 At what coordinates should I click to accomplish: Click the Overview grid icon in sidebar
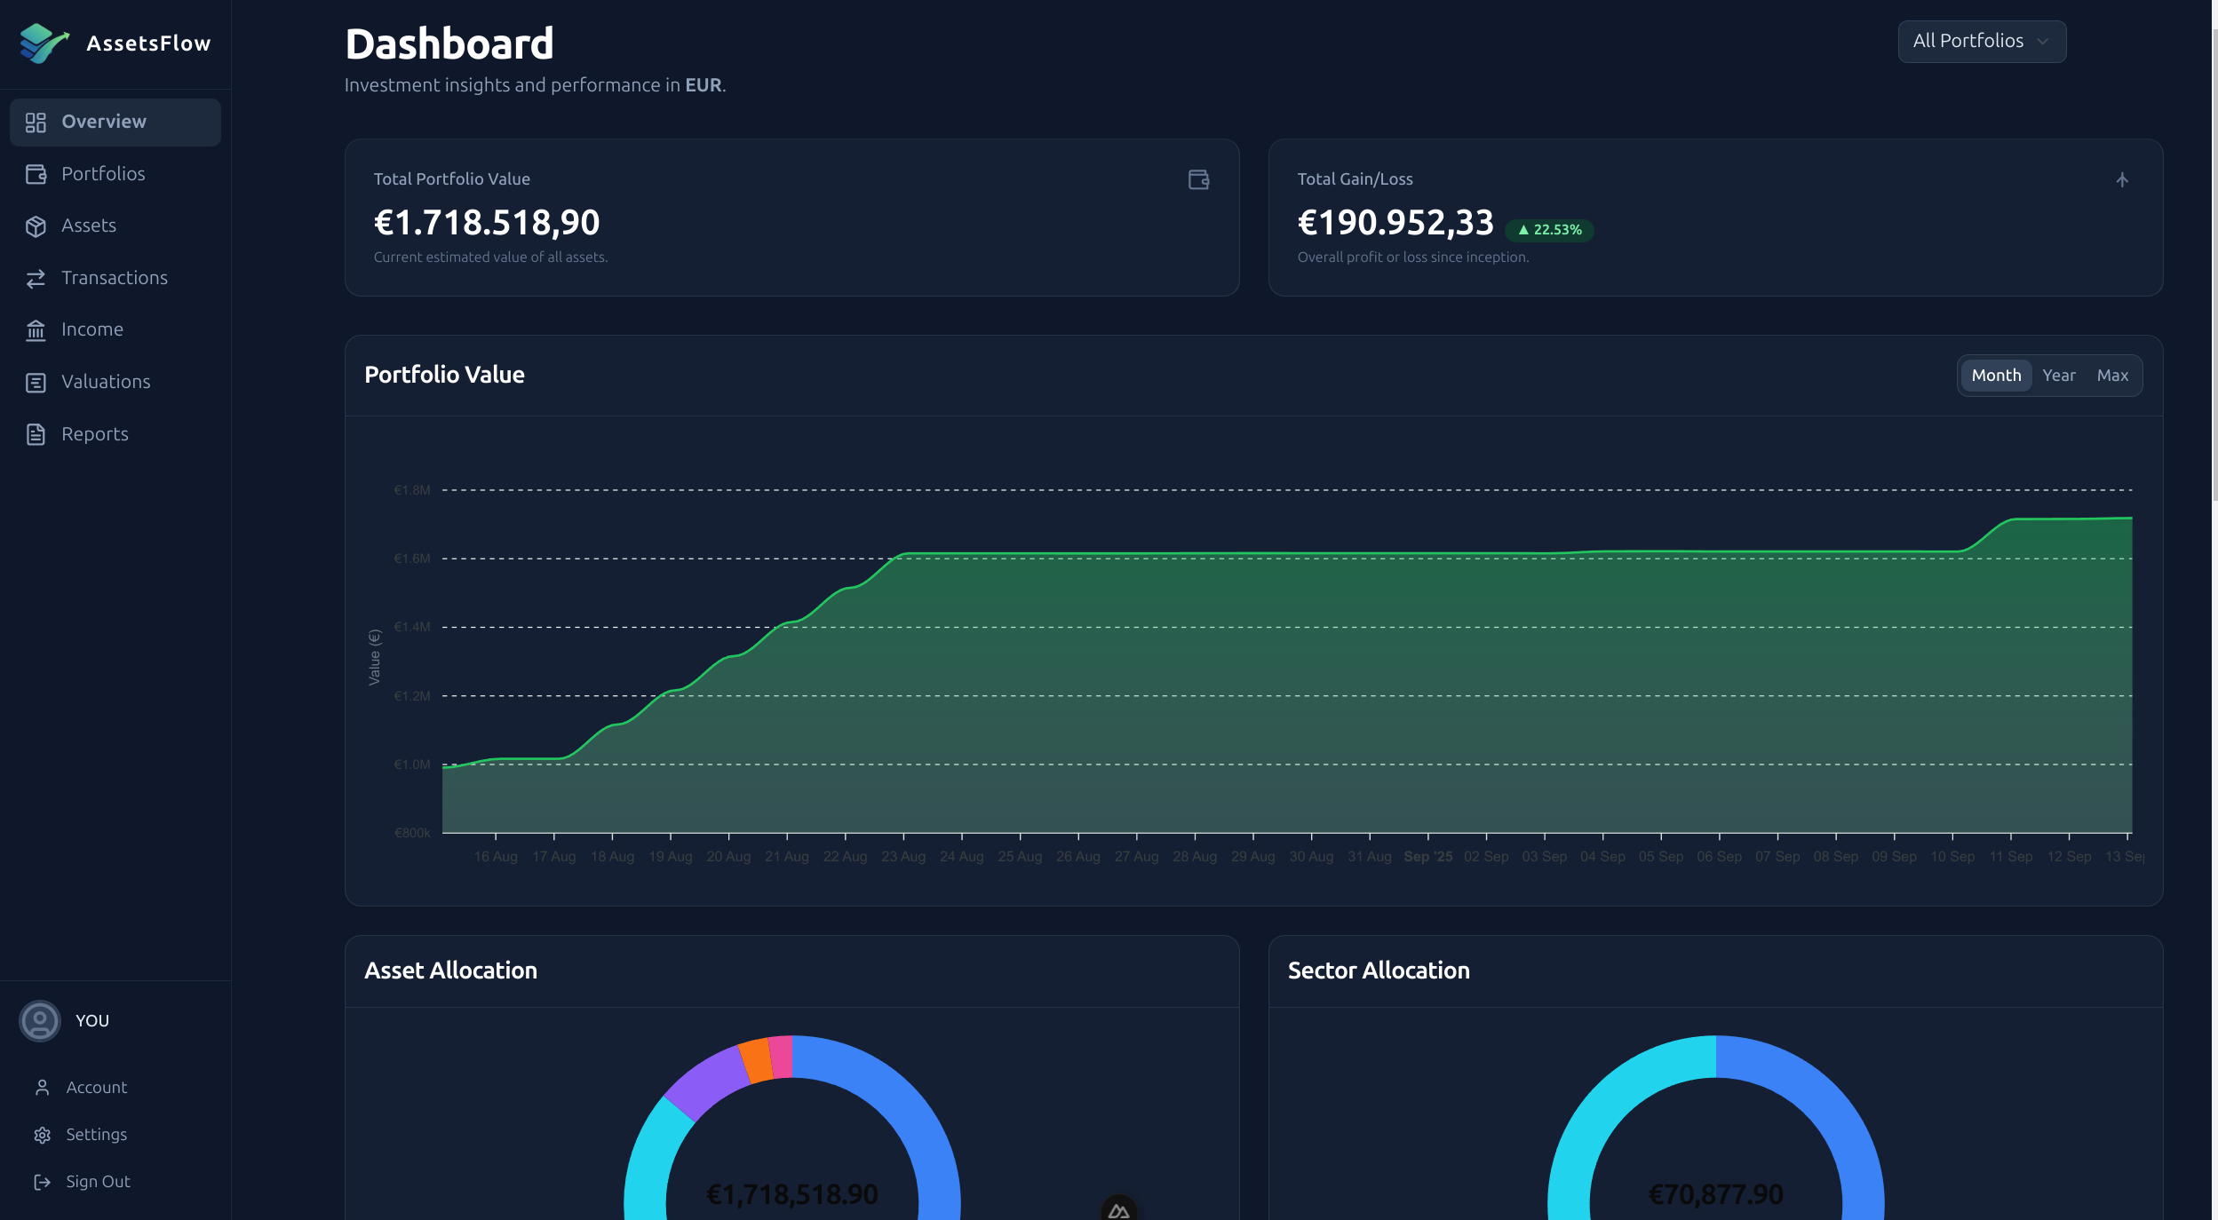pos(36,122)
